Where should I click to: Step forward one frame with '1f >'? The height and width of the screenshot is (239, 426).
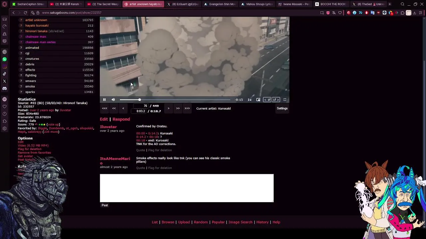276,100
